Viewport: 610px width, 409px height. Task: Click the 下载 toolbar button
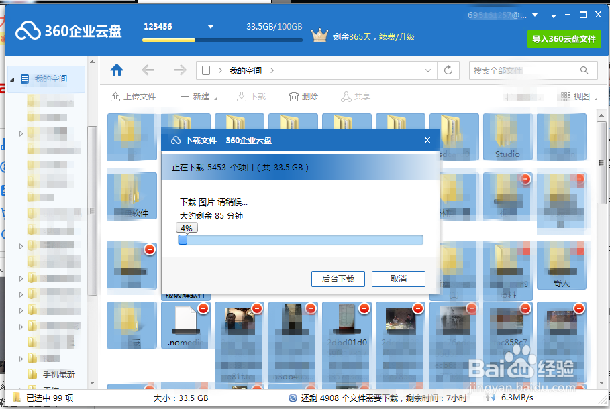(x=251, y=97)
